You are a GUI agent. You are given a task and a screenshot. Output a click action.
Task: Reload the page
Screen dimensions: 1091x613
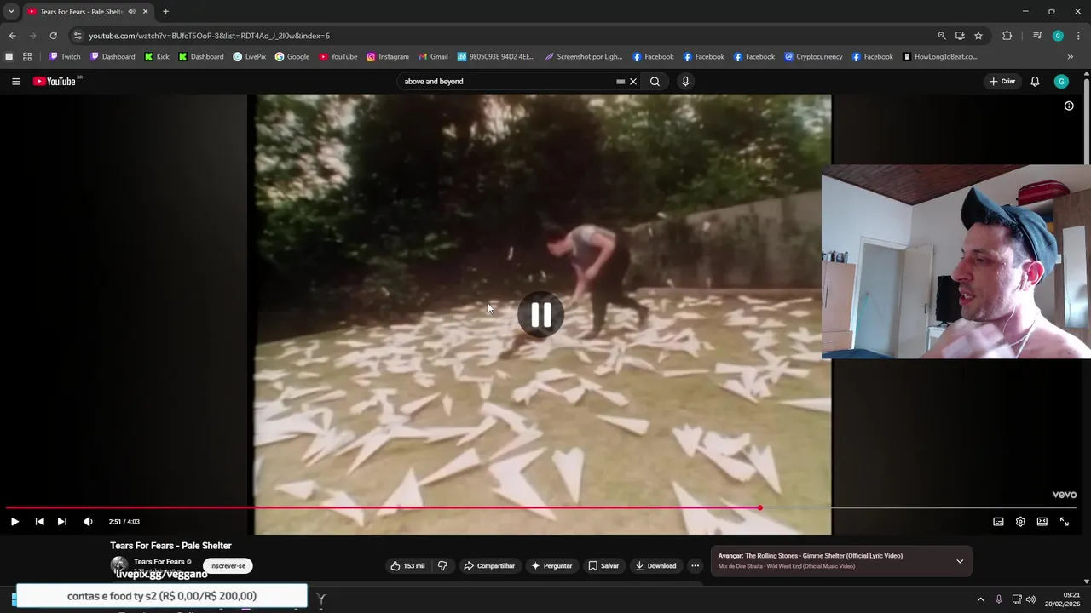53,36
